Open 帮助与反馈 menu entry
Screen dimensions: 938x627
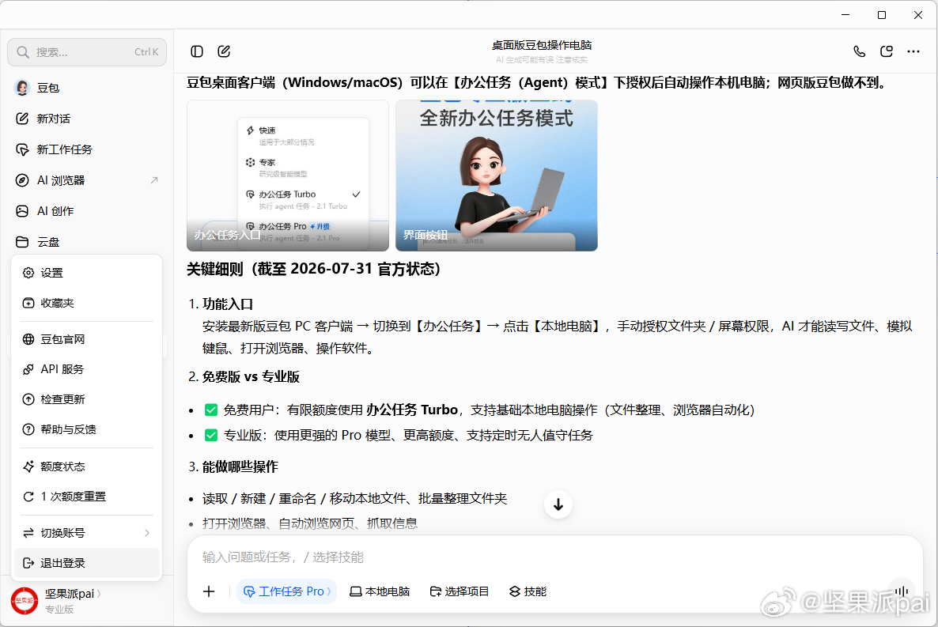87,429
